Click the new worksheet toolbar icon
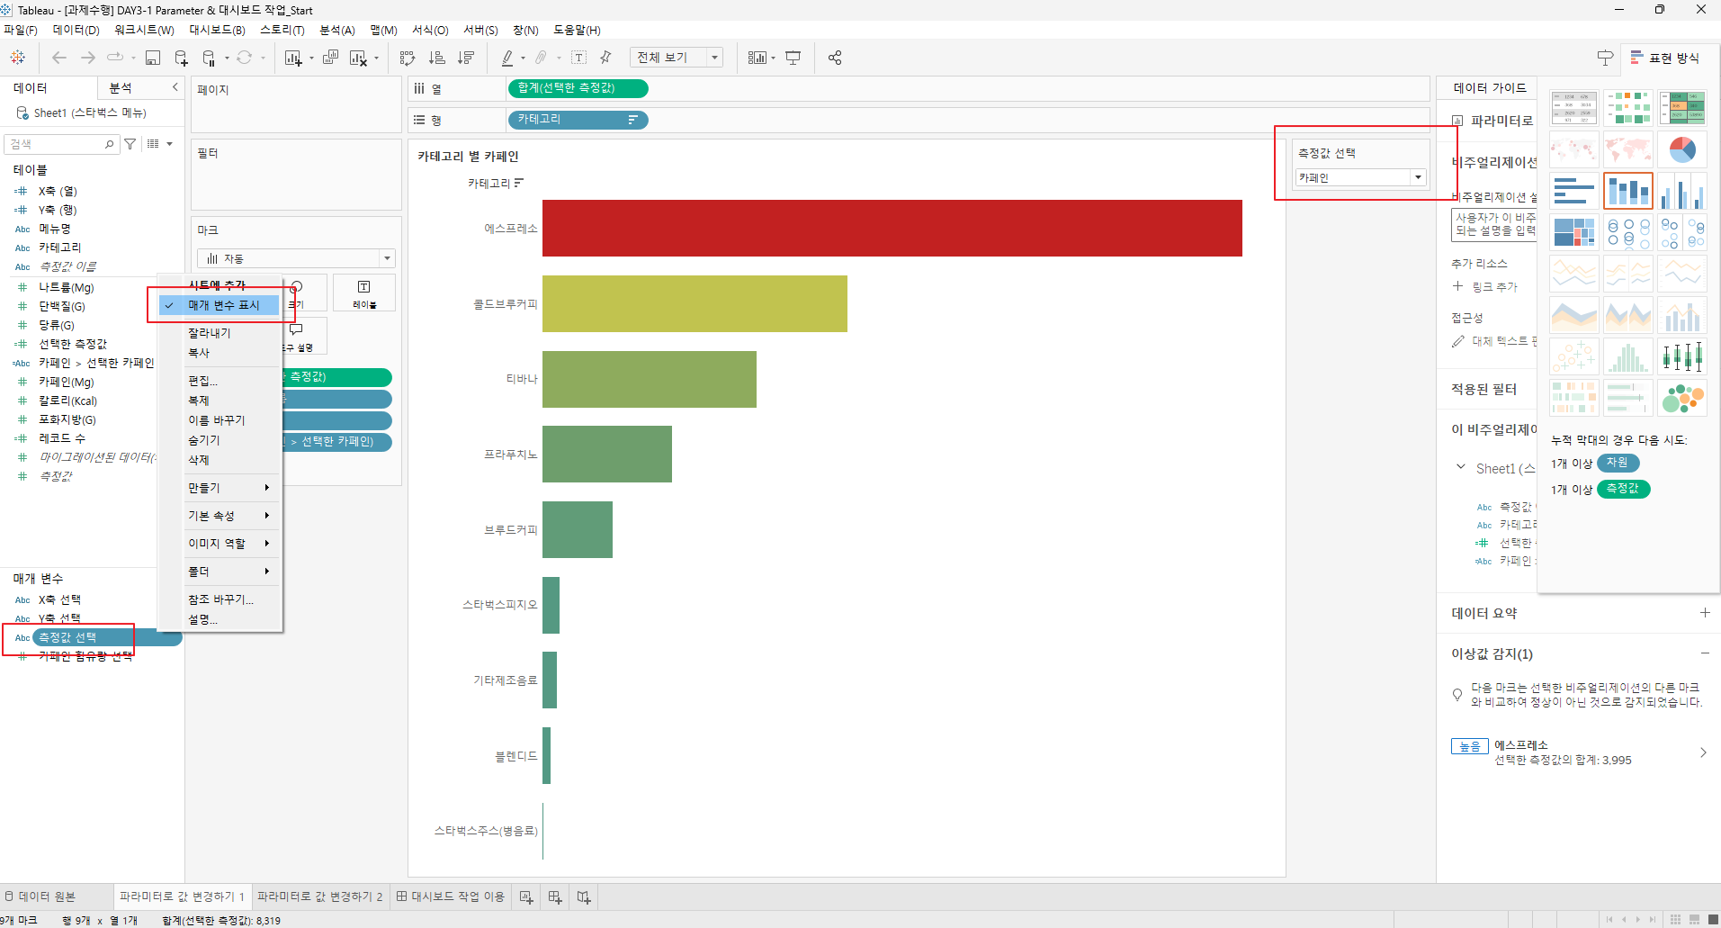 coord(293,58)
